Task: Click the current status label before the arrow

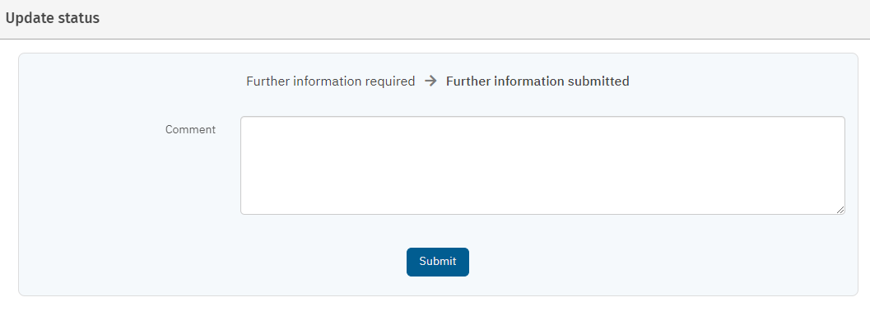Action: click(x=331, y=81)
